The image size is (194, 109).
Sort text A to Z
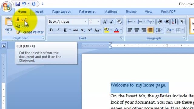[x=174, y=21]
